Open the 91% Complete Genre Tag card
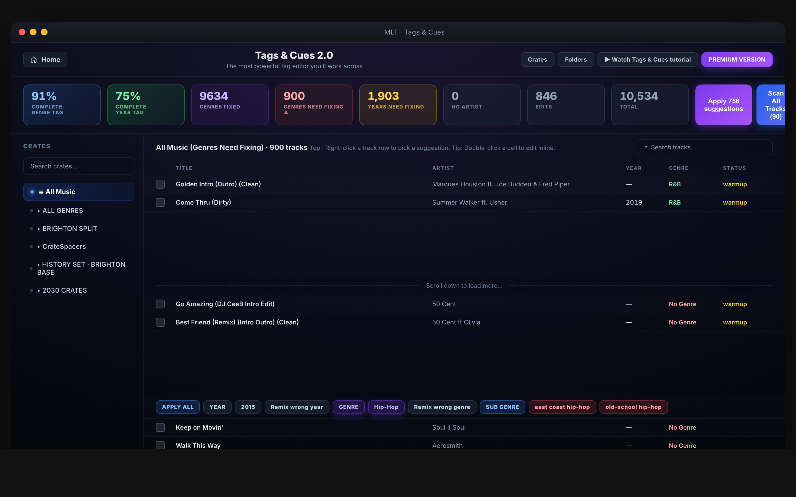796x497 pixels. (x=62, y=105)
